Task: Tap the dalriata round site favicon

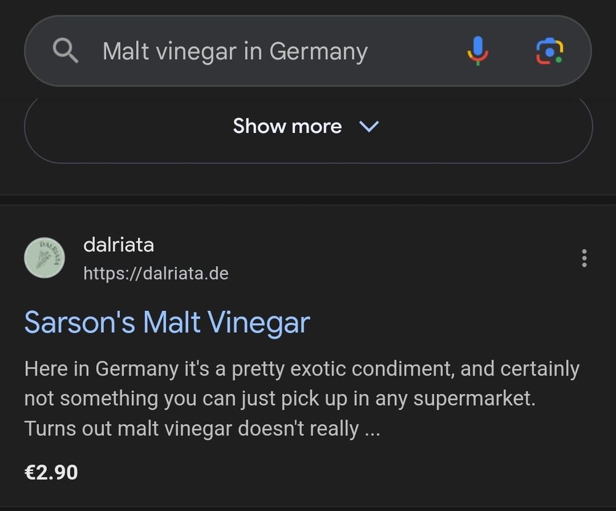Action: pos(44,258)
